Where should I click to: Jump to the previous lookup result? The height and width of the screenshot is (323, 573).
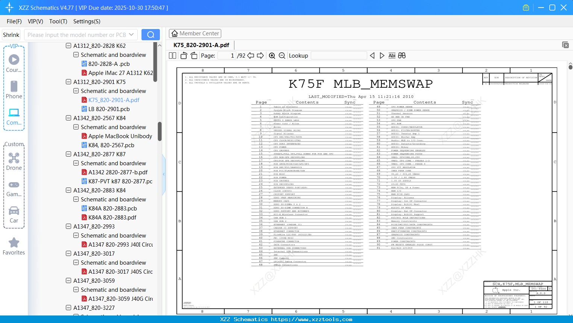[x=372, y=56]
